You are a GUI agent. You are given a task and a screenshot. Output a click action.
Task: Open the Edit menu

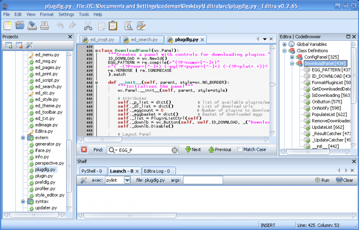coord(18,14)
